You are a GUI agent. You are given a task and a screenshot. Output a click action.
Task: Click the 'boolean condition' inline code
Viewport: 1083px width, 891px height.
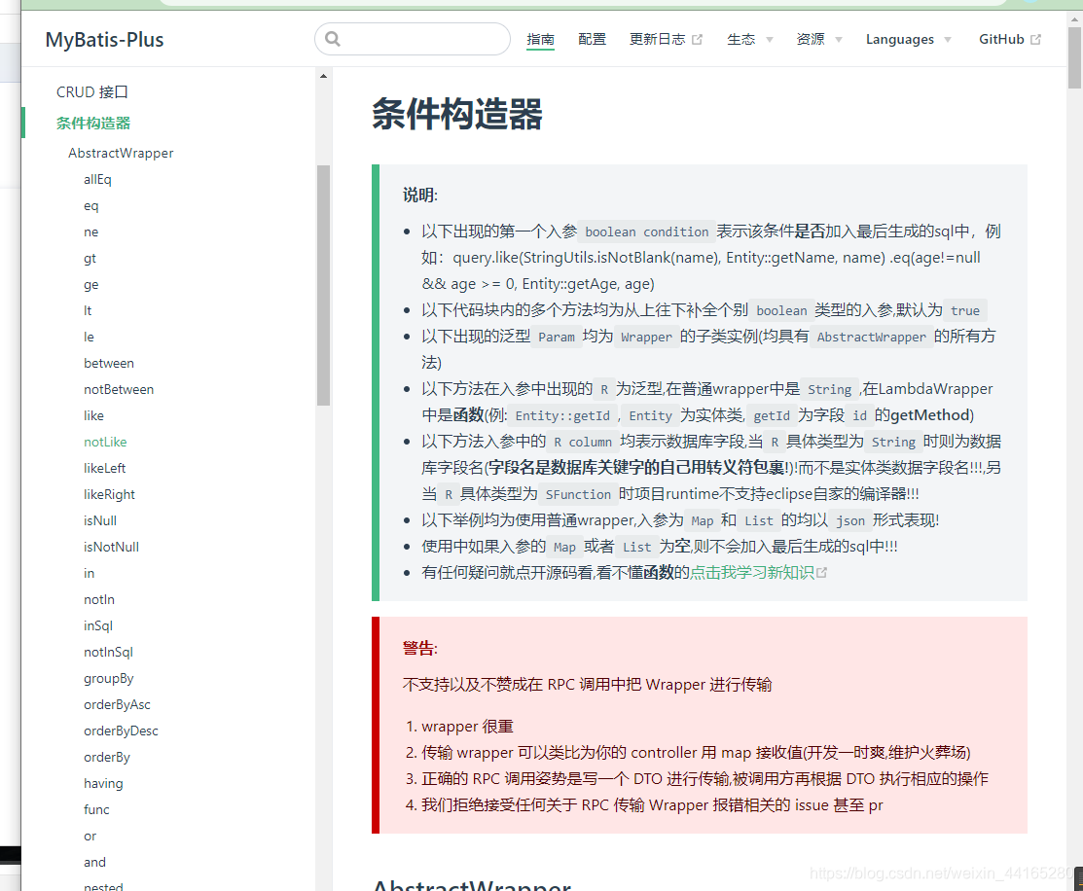[646, 232]
